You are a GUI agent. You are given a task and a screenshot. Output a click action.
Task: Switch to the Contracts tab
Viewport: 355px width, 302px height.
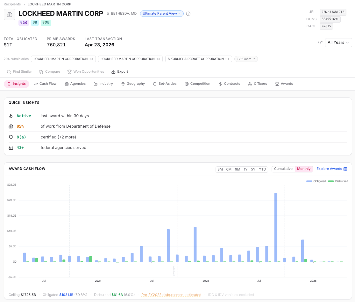pyautogui.click(x=229, y=84)
